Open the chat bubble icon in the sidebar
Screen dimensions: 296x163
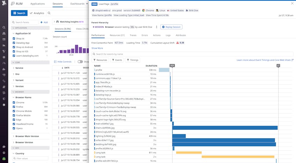point(4,147)
